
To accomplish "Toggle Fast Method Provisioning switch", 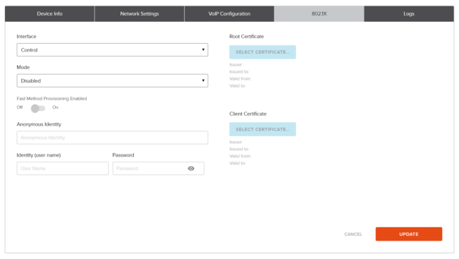I will [38, 108].
